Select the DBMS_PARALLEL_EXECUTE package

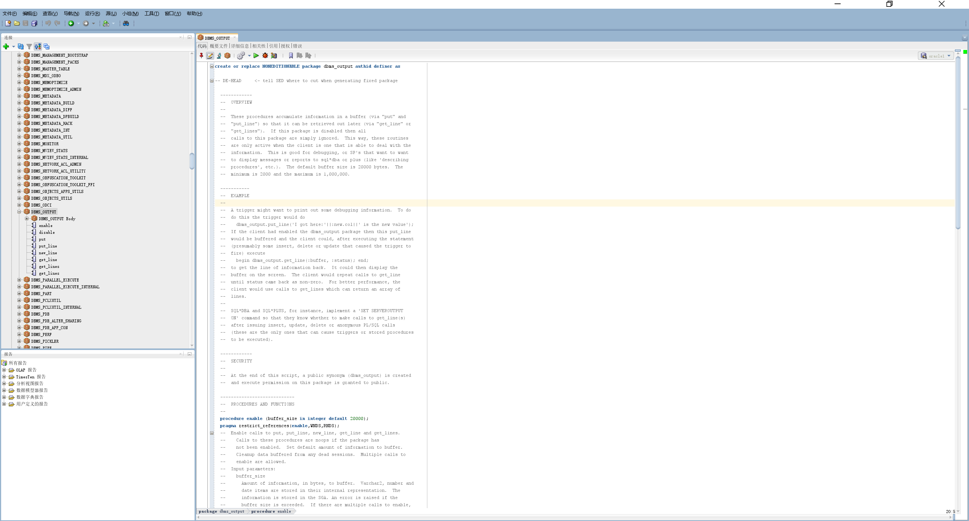(55, 280)
